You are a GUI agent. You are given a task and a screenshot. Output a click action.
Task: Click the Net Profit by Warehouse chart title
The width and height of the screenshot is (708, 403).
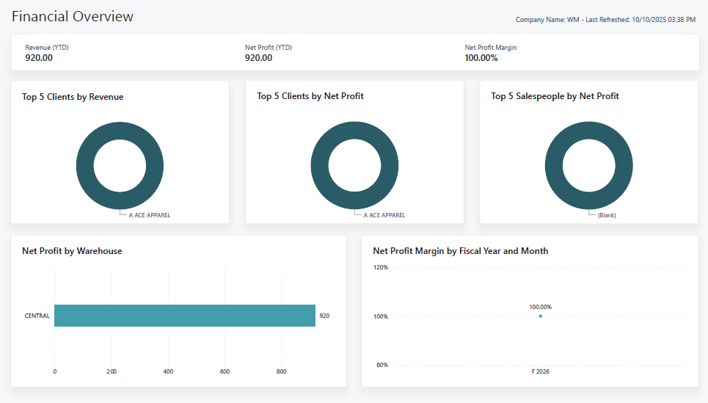pos(72,251)
